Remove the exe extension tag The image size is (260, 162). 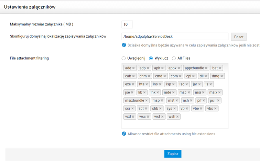[133, 84]
